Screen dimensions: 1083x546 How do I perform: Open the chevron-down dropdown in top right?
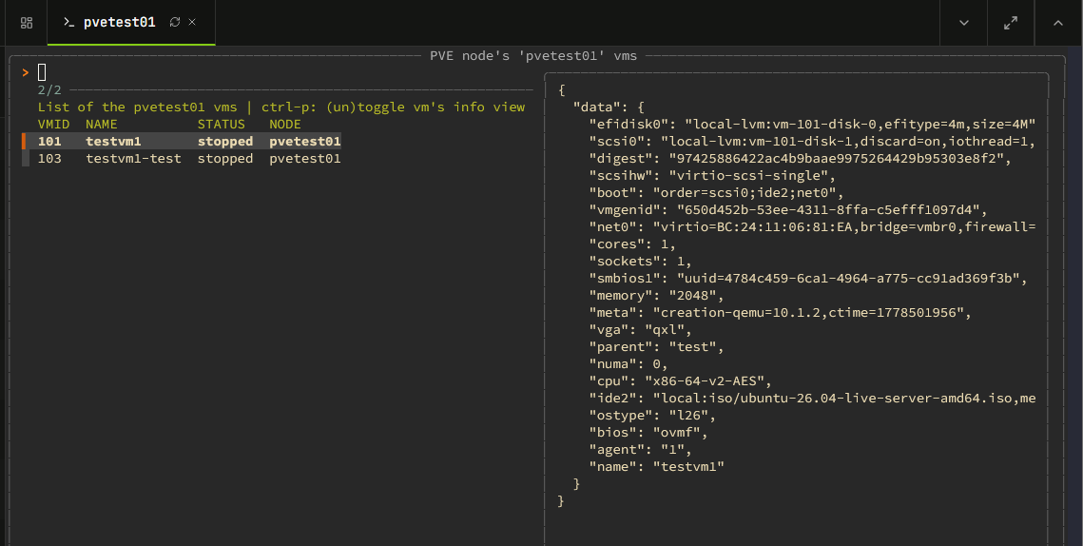(963, 23)
